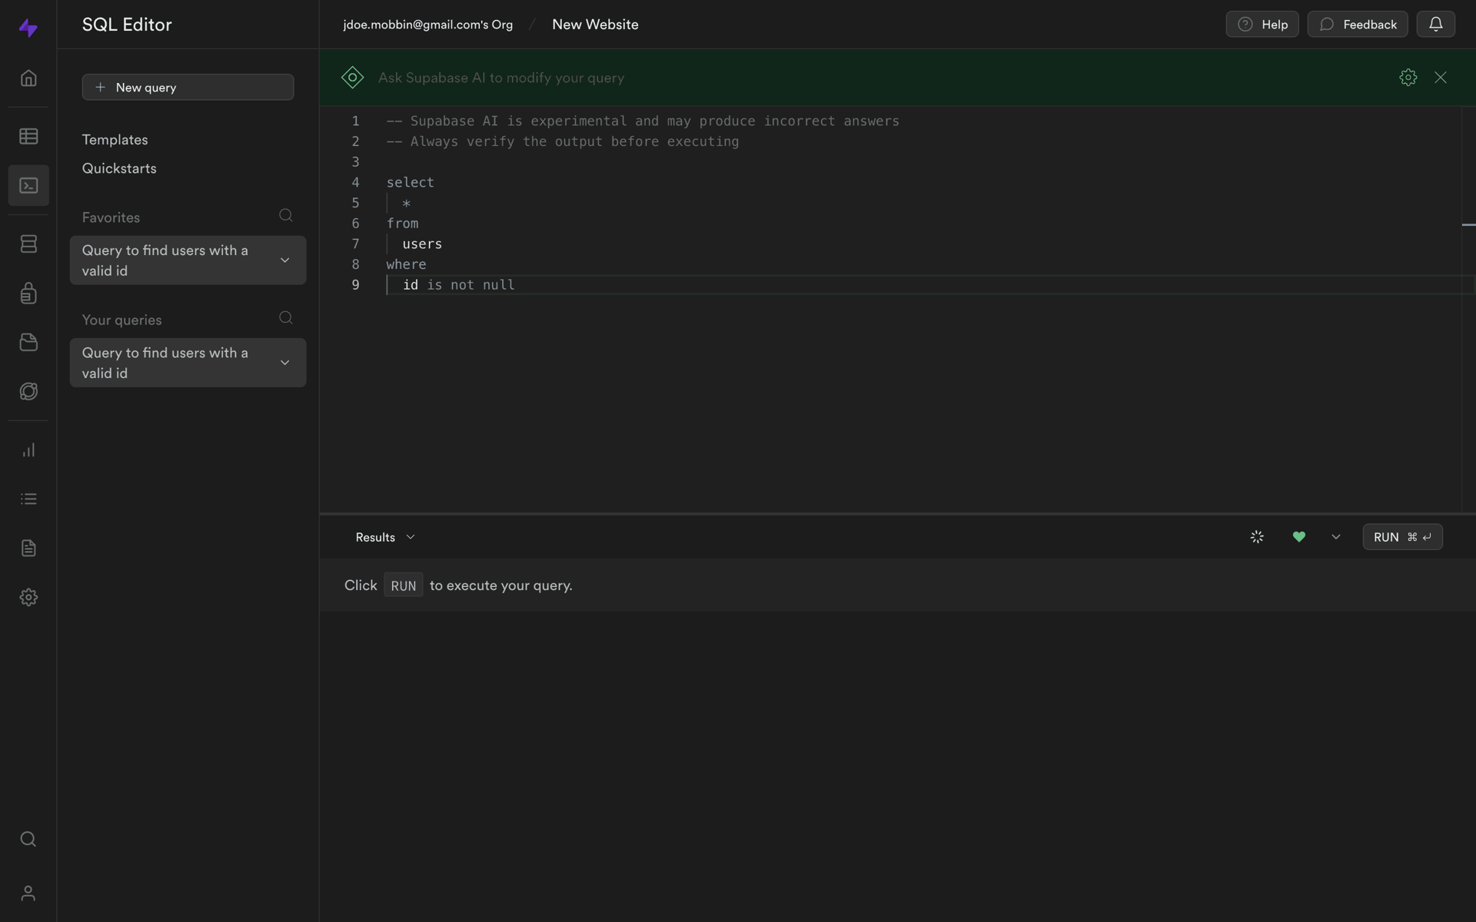
Task: Open Project Settings gear in sidebar
Action: click(x=28, y=597)
